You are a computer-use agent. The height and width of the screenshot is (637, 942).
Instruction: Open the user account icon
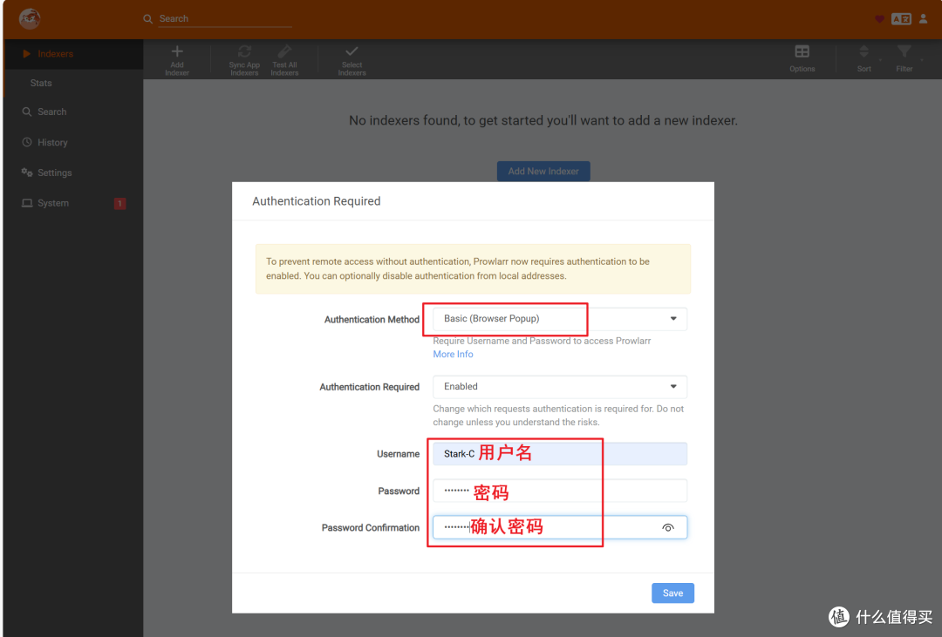pyautogui.click(x=924, y=19)
